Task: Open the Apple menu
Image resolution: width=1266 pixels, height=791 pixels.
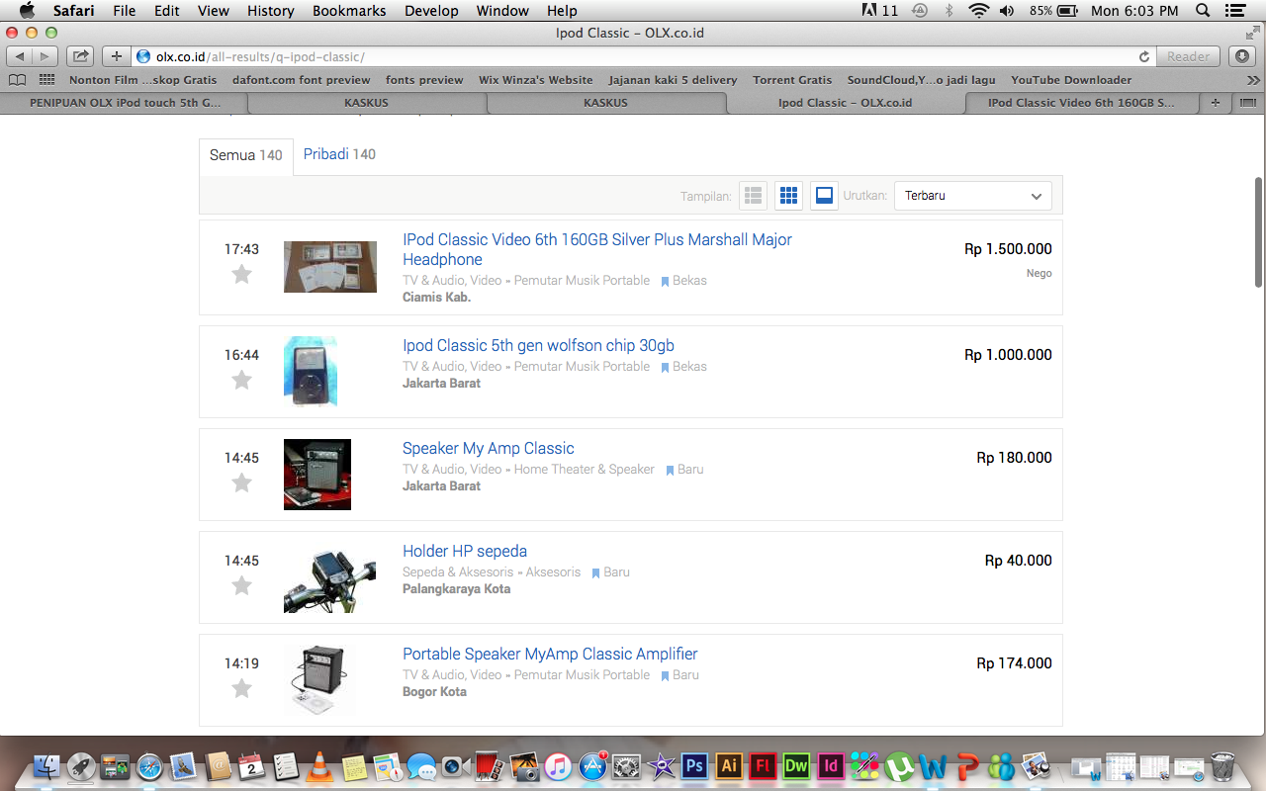Action: 27,11
